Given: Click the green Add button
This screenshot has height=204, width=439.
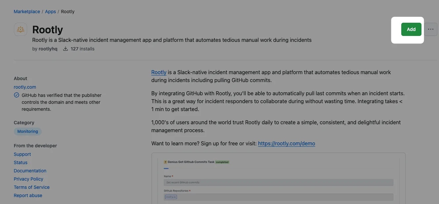Looking at the screenshot, I should pyautogui.click(x=411, y=29).
